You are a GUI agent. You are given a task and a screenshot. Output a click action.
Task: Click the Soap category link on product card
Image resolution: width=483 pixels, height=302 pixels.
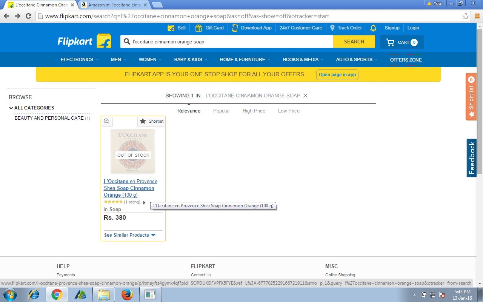click(x=115, y=210)
